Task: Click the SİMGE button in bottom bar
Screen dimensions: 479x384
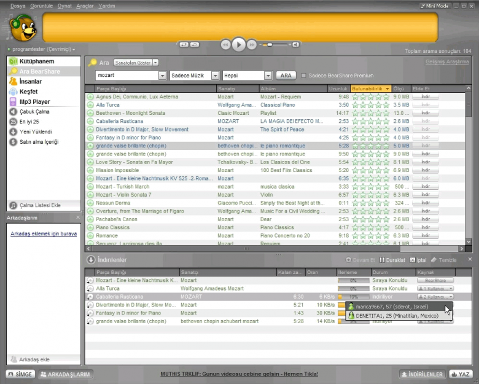Action: click(20, 374)
